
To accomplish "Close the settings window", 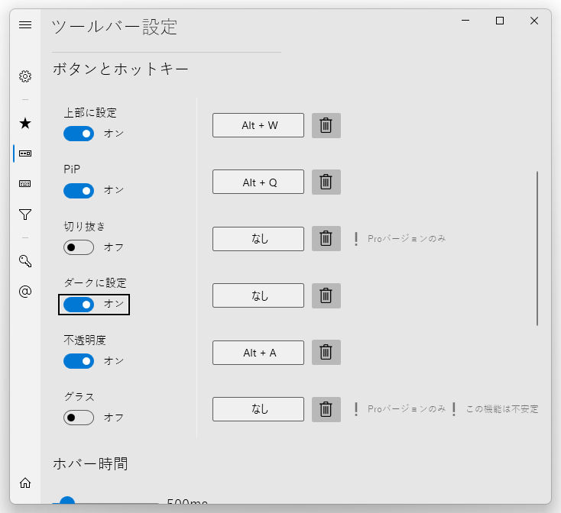I will [534, 21].
